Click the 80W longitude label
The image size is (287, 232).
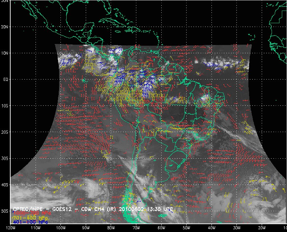coord(111,228)
